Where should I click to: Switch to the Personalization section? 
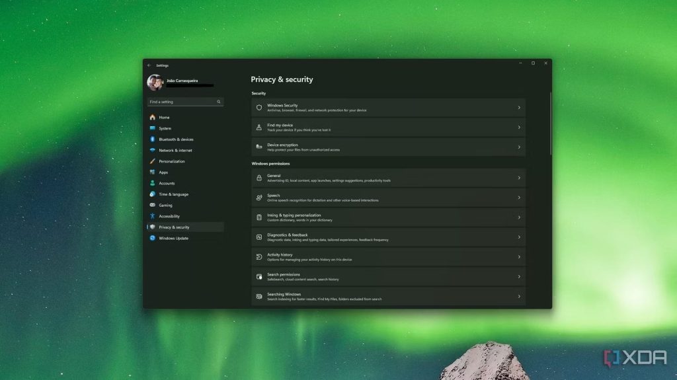click(172, 161)
